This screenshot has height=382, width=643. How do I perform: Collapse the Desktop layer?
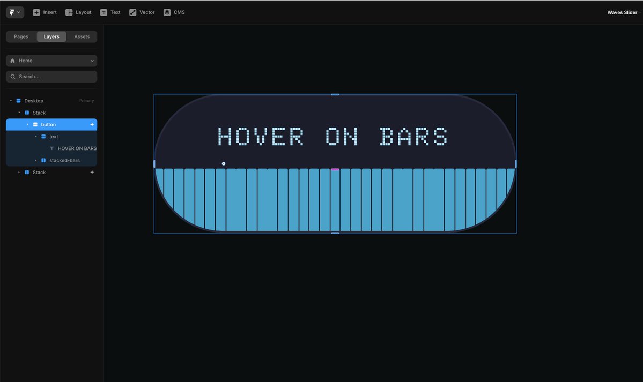pos(10,100)
